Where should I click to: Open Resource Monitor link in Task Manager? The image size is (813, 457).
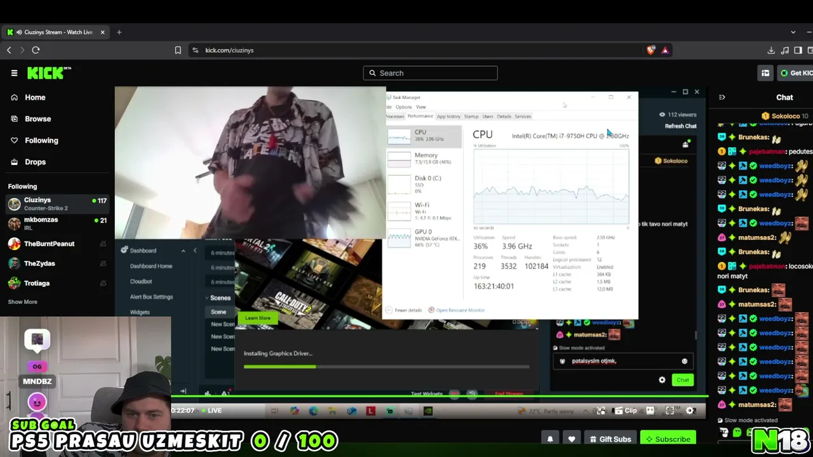(x=457, y=310)
